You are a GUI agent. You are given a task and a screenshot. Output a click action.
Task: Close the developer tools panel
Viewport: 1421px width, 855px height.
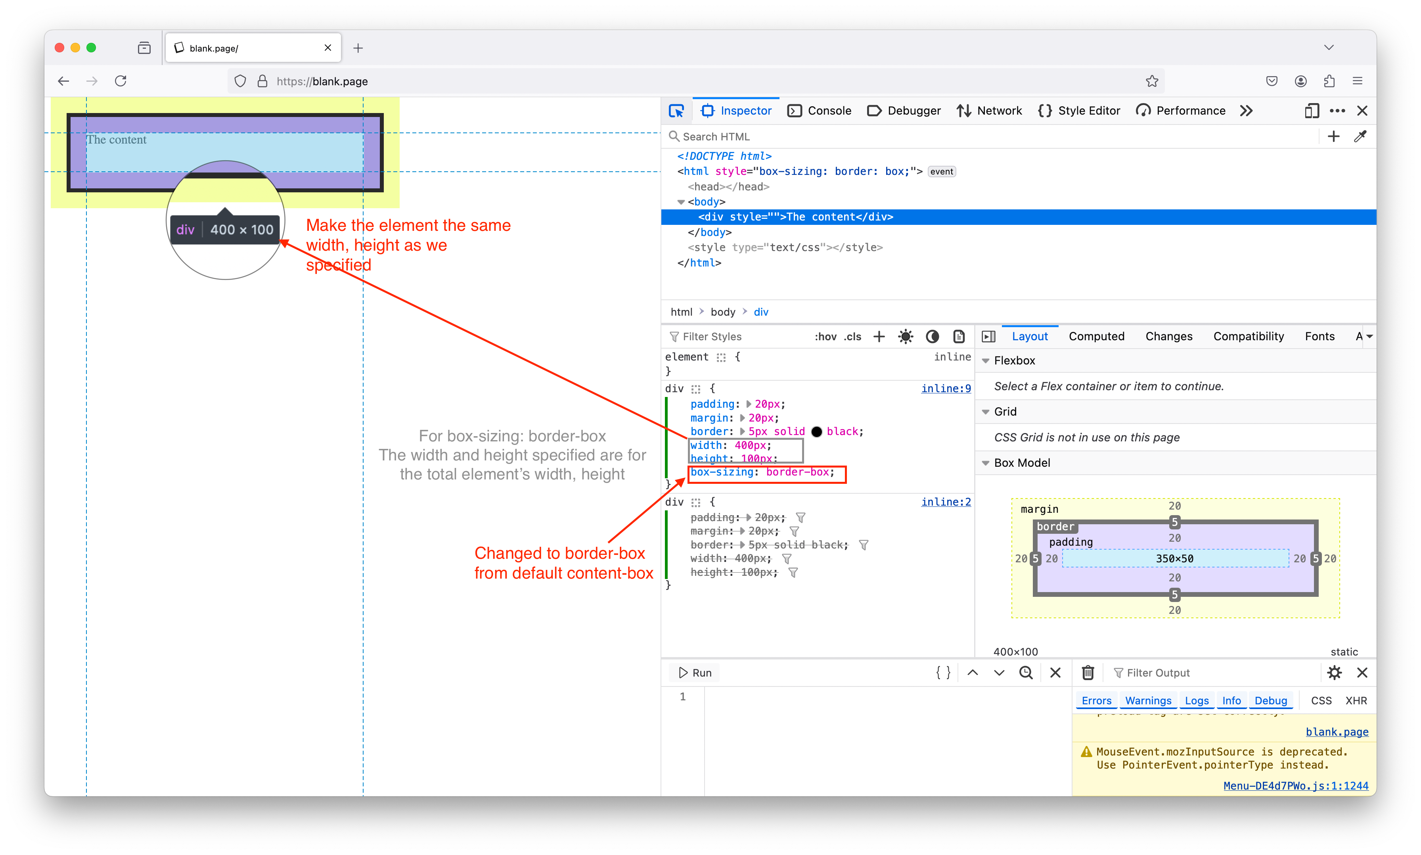coord(1362,111)
